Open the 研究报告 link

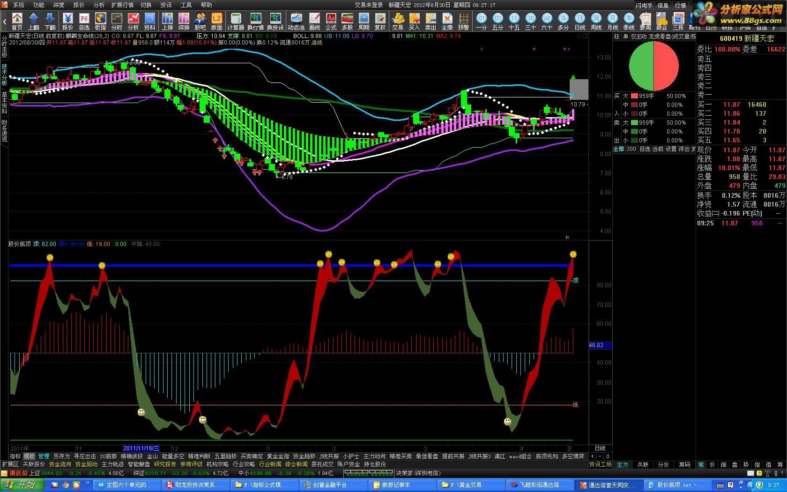pyautogui.click(x=165, y=464)
